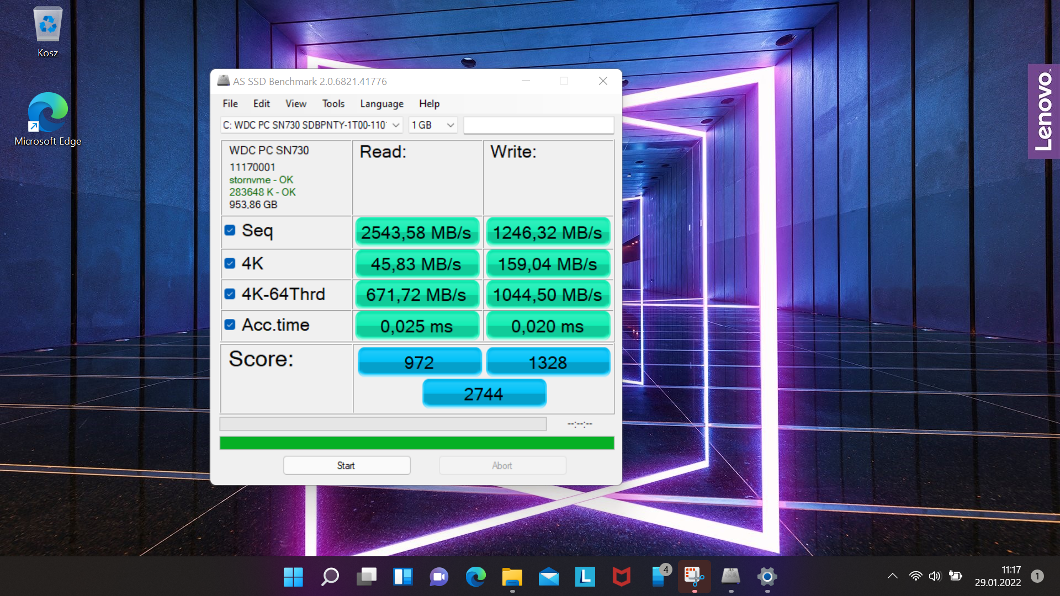Open the Mail app on the taskbar
This screenshot has width=1060, height=596.
point(549,577)
